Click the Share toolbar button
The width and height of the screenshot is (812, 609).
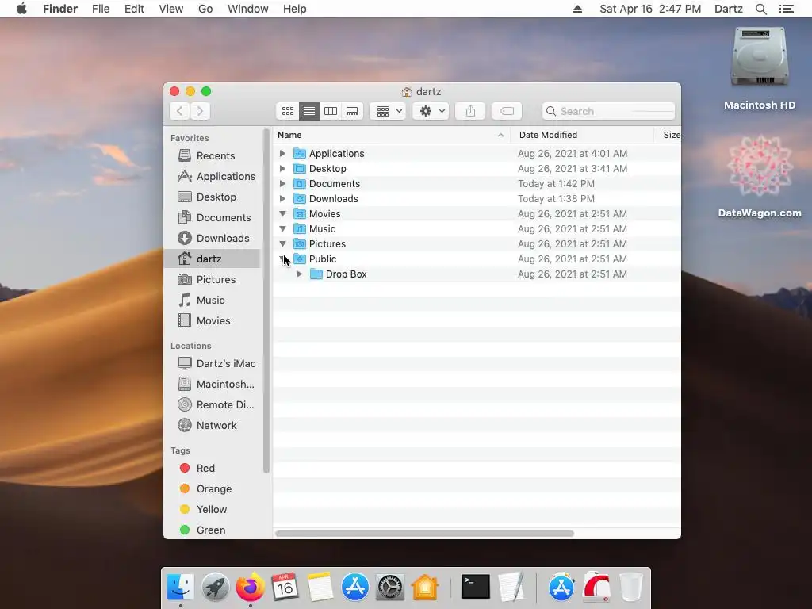tap(470, 111)
